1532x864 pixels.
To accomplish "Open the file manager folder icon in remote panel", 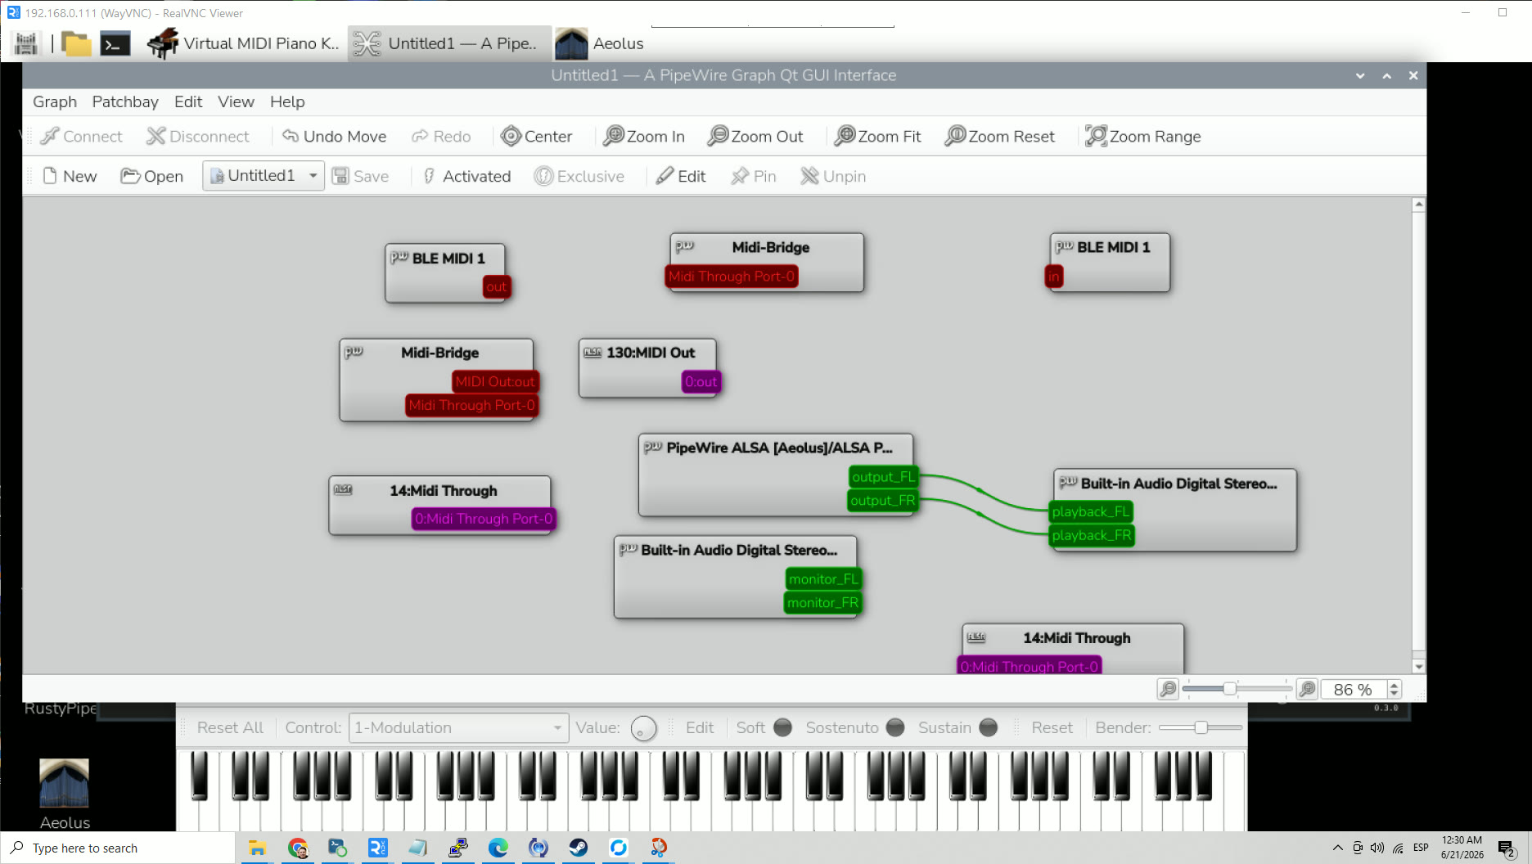I will pos(76,43).
